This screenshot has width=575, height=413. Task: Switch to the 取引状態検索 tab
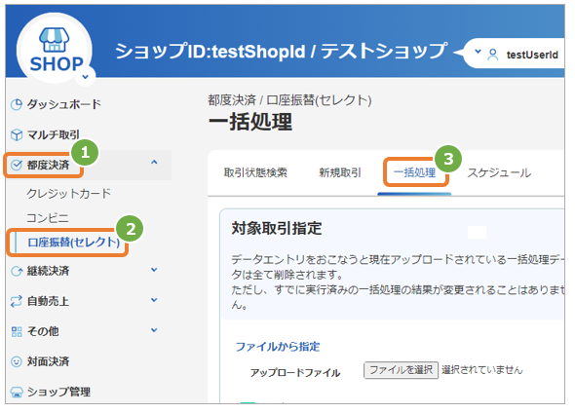pos(255,172)
